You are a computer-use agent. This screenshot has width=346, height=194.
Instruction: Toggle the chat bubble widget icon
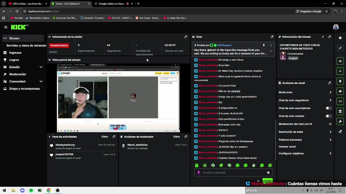(340, 91)
